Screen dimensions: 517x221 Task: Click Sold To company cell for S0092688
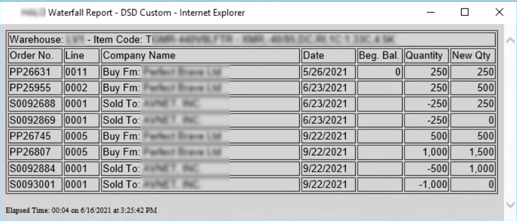tap(201, 104)
